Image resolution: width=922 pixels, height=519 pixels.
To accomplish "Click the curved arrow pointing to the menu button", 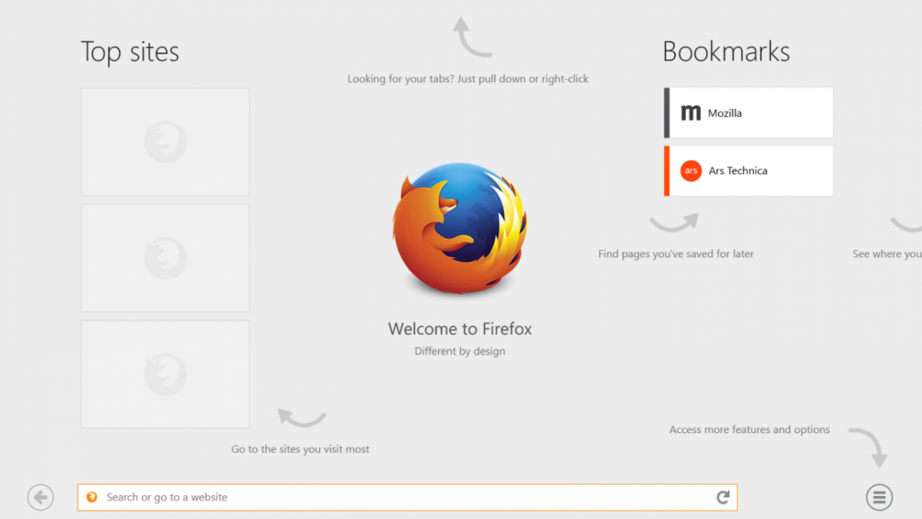I will coord(869,446).
